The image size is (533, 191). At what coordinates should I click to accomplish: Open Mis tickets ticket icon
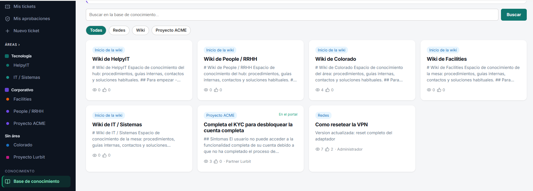[x=8, y=6]
